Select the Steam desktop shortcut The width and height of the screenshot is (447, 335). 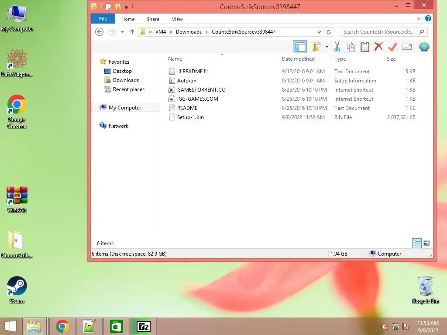17,290
